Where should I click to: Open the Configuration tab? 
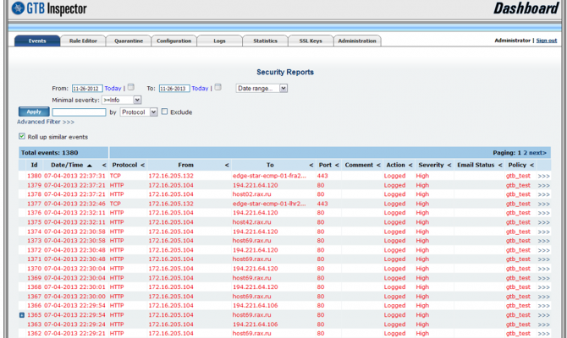pos(174,41)
